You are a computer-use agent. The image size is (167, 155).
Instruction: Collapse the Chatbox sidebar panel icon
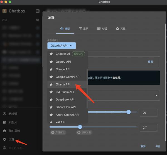38,11
